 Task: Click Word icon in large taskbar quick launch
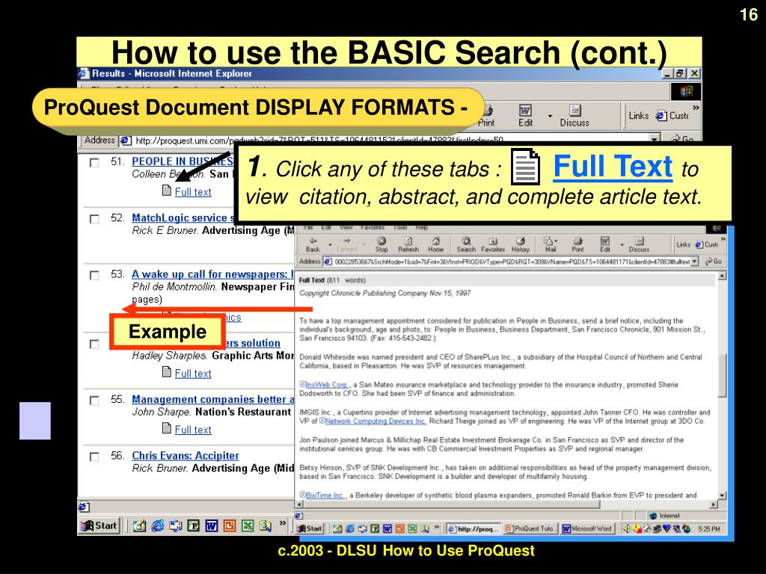pyautogui.click(x=212, y=525)
